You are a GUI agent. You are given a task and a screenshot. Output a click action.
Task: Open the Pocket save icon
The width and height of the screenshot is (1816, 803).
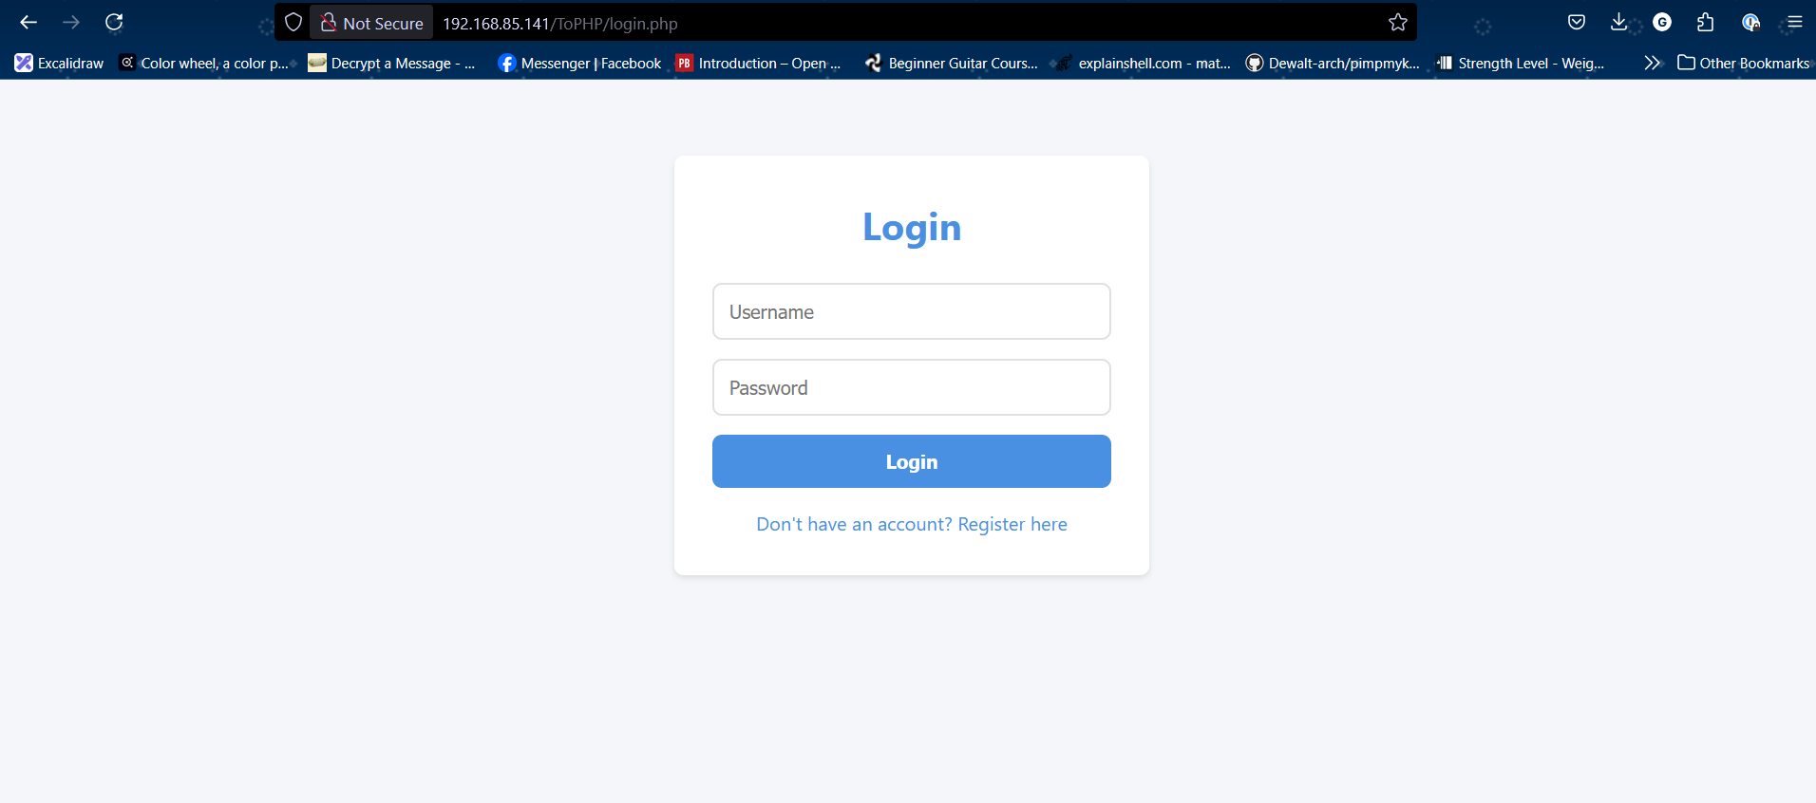point(1577,22)
